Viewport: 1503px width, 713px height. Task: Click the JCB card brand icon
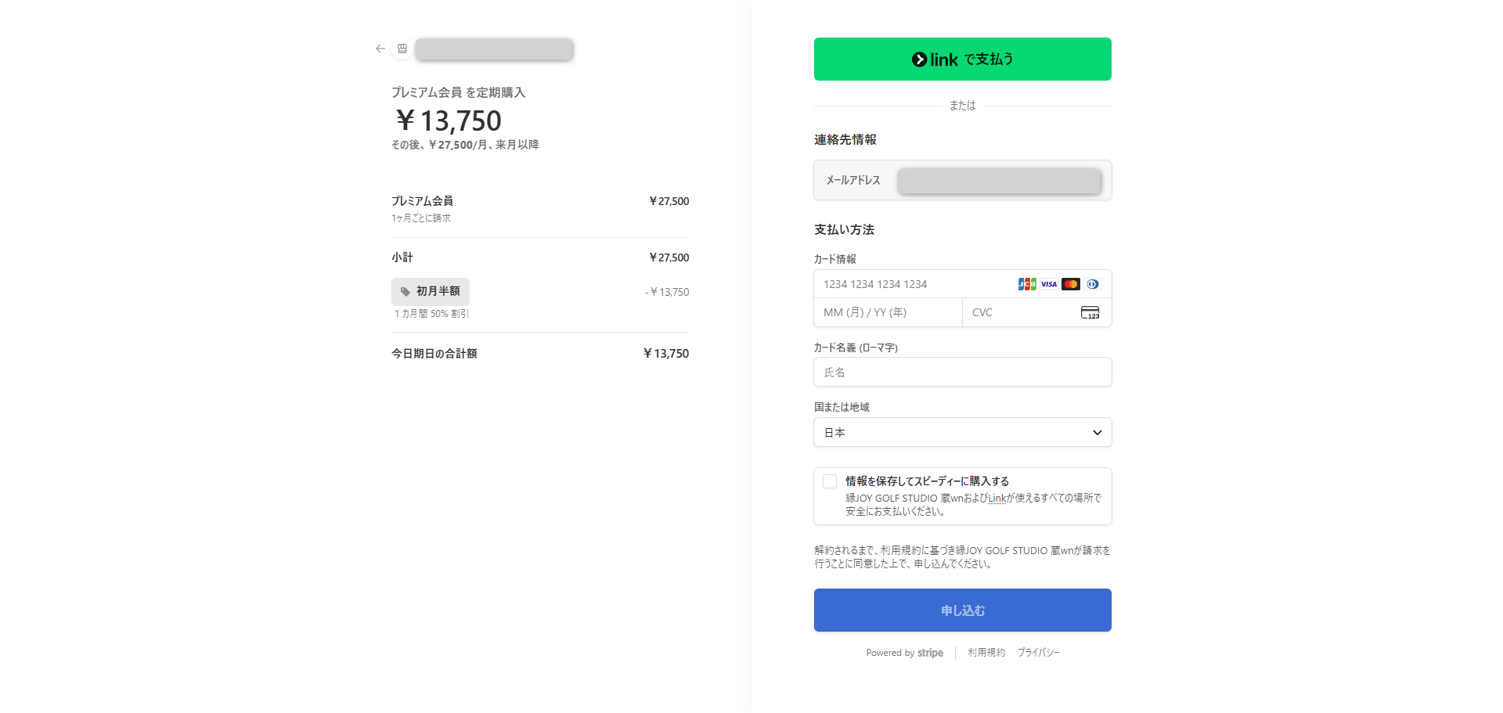click(1025, 284)
